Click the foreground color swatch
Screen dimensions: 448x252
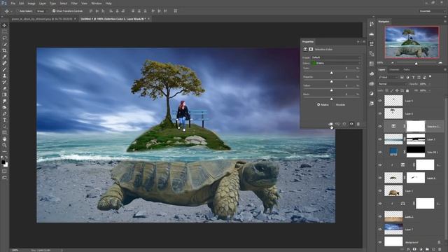click(3, 162)
